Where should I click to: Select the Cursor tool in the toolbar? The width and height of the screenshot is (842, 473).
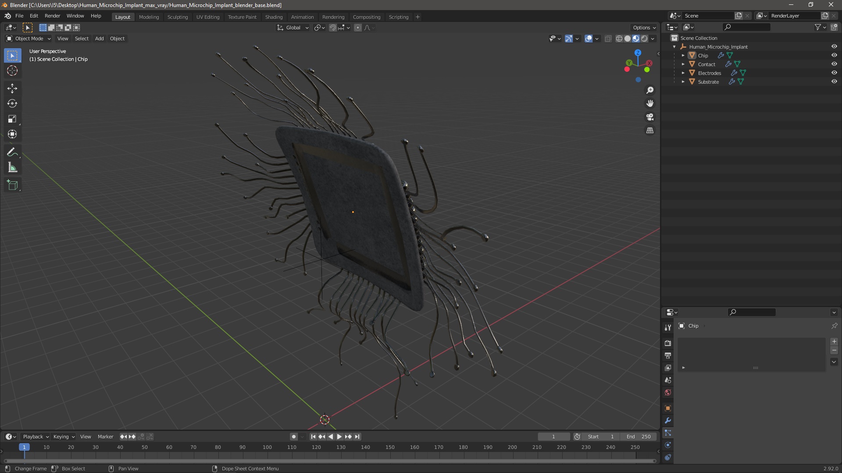(x=12, y=71)
